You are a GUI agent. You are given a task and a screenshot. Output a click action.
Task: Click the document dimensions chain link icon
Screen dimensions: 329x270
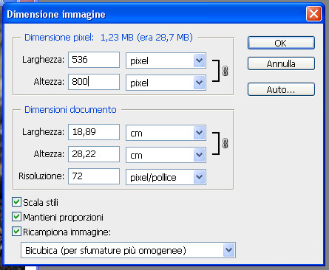225,143
